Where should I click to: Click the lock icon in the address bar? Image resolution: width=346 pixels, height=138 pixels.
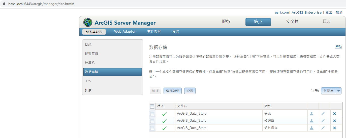pos(4,4)
